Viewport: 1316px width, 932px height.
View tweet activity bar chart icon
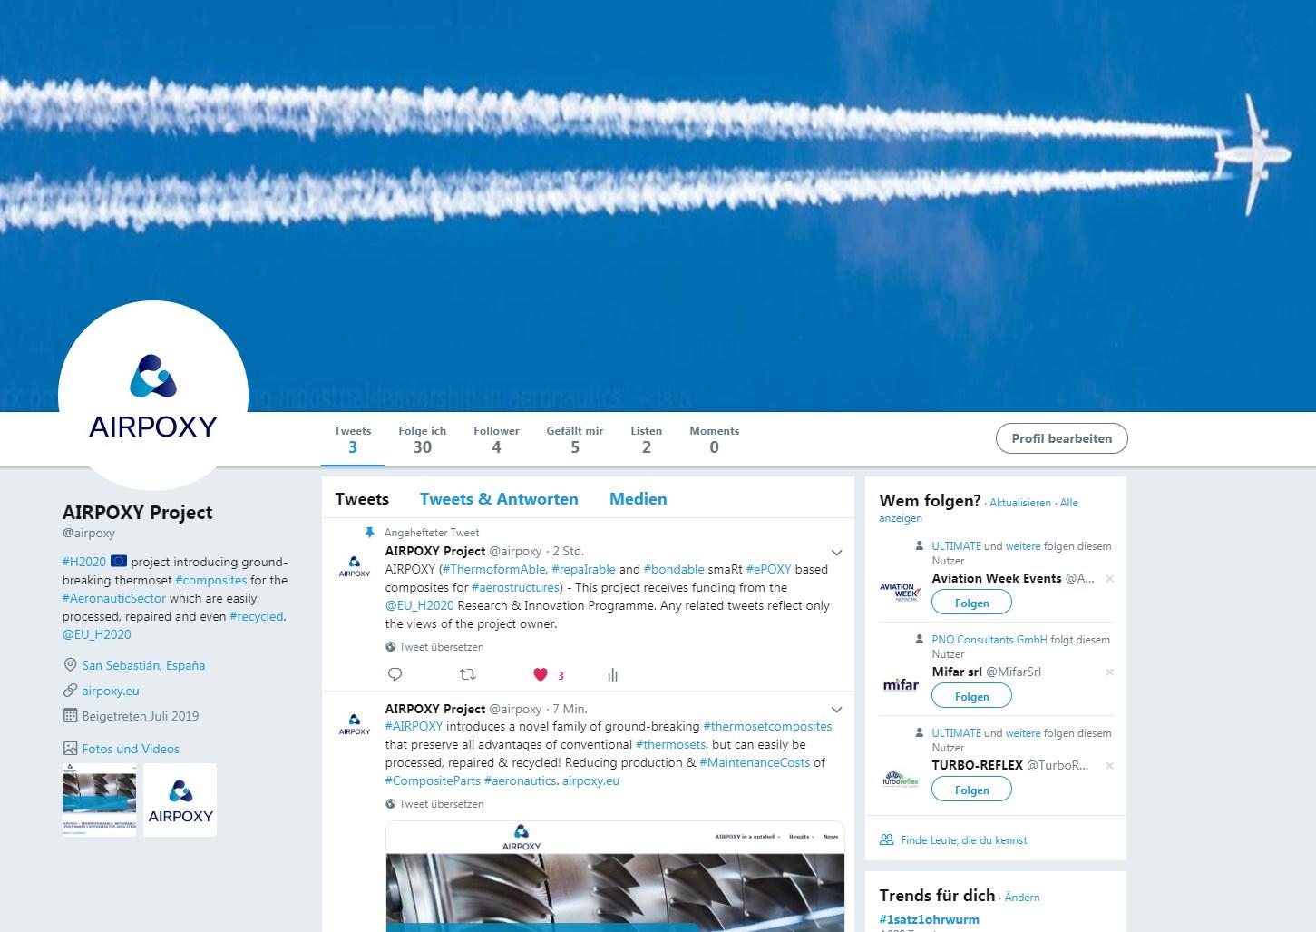point(613,674)
